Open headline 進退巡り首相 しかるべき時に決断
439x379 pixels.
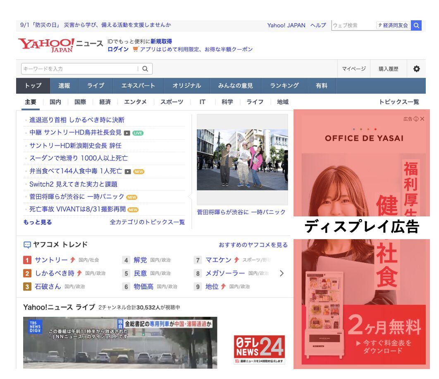tap(77, 120)
